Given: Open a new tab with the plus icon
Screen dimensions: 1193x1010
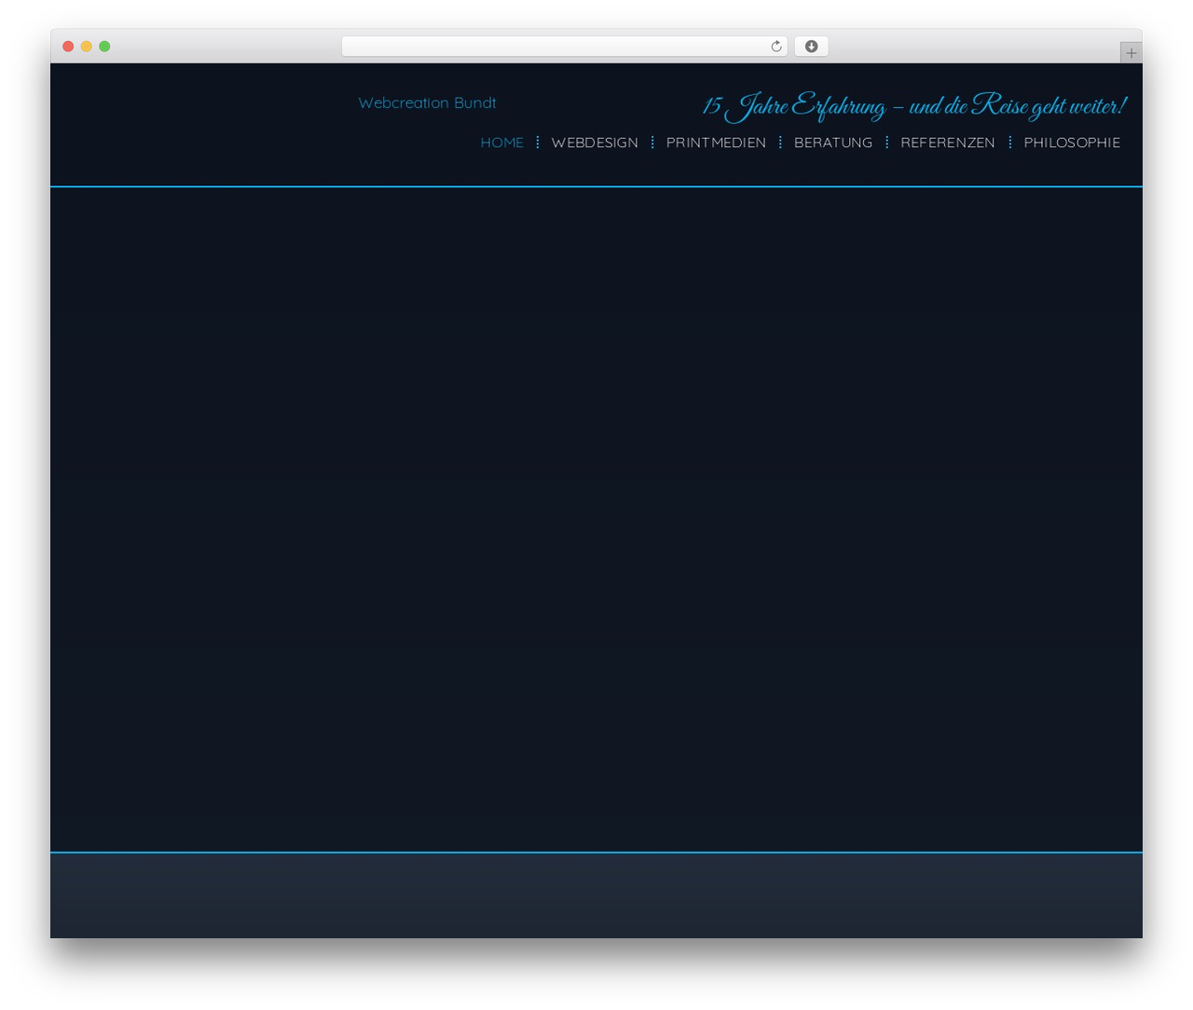Looking at the screenshot, I should coord(1131,53).
